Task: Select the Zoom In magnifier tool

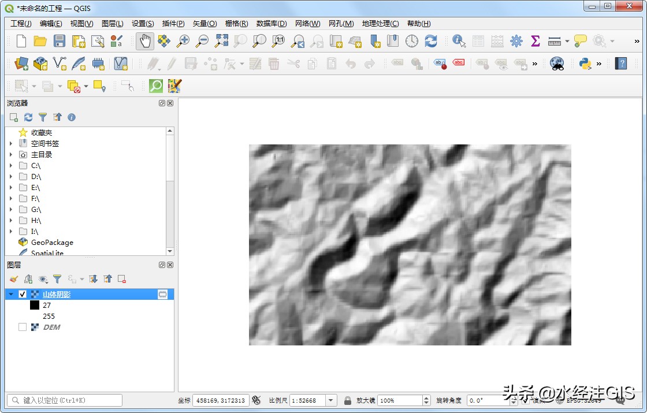Action: (x=183, y=41)
